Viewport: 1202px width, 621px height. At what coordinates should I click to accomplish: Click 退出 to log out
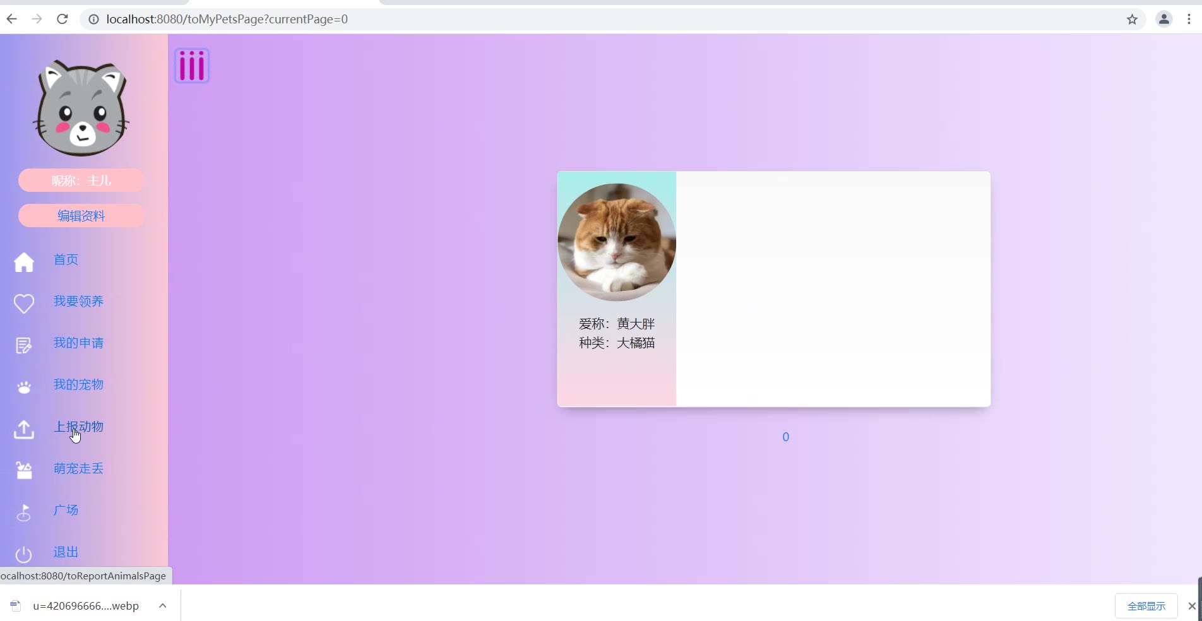[x=66, y=552]
